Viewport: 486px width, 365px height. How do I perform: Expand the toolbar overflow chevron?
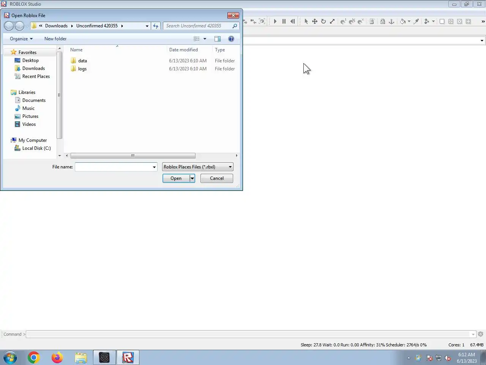[x=483, y=22]
